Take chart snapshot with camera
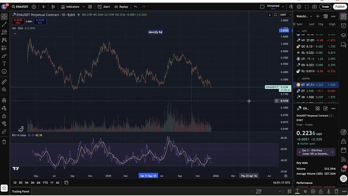The image size is (348, 196). [x=314, y=7]
